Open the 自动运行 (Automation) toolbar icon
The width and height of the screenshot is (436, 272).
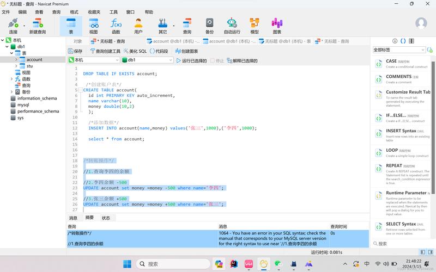(x=232, y=26)
